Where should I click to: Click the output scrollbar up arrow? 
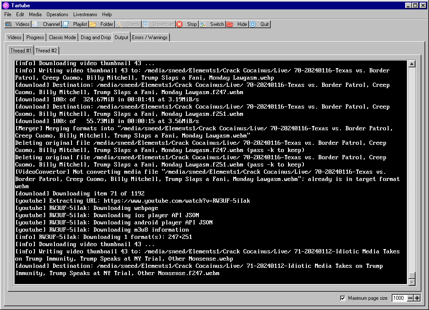click(x=412, y=64)
